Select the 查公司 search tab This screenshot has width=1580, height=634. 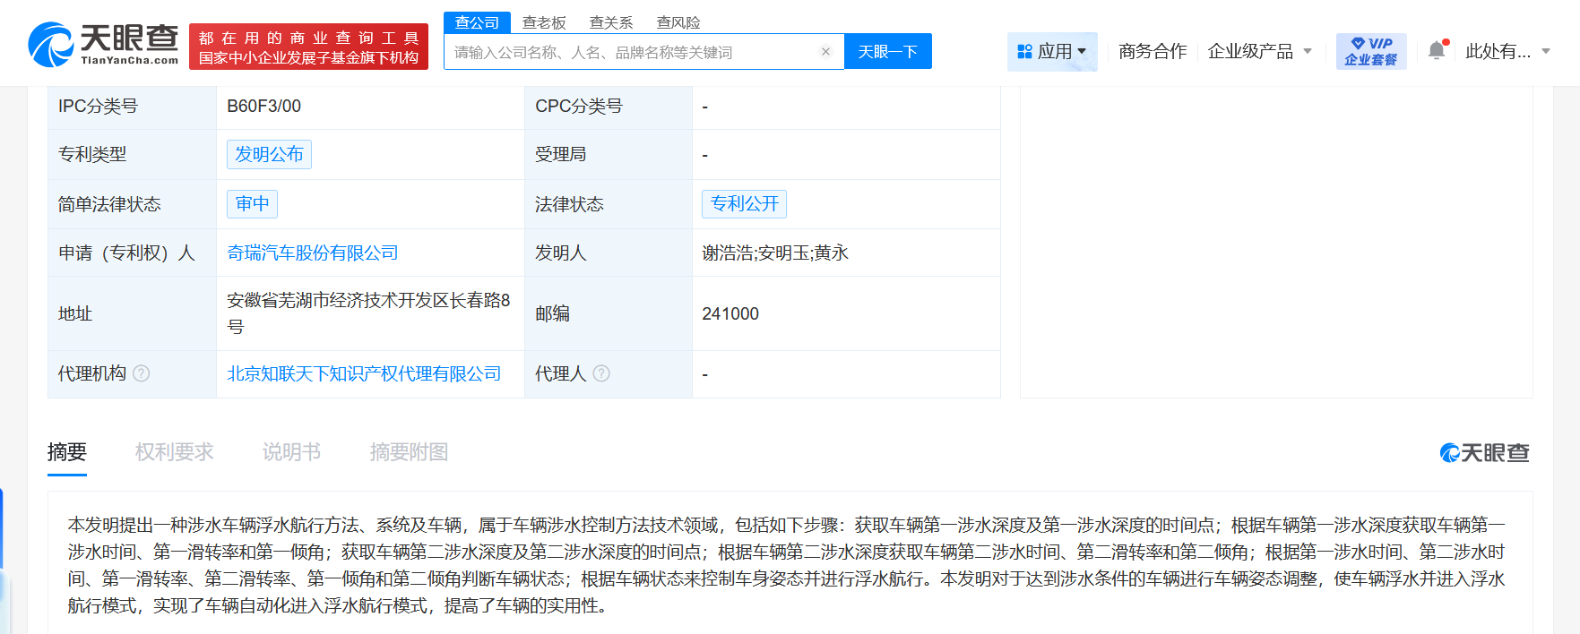click(x=477, y=22)
